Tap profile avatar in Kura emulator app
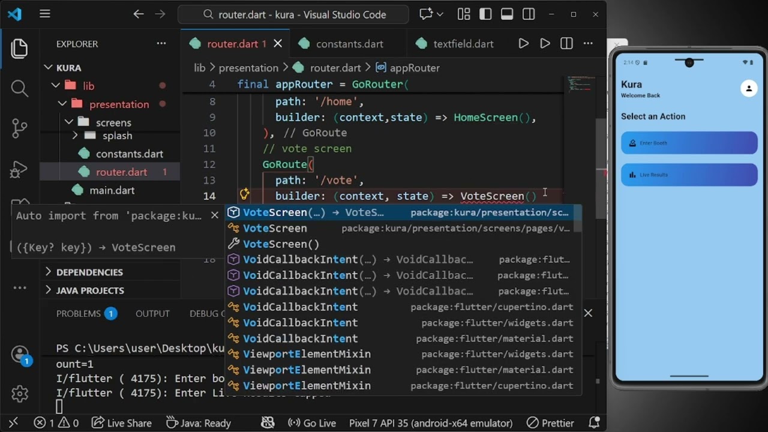 pyautogui.click(x=748, y=88)
